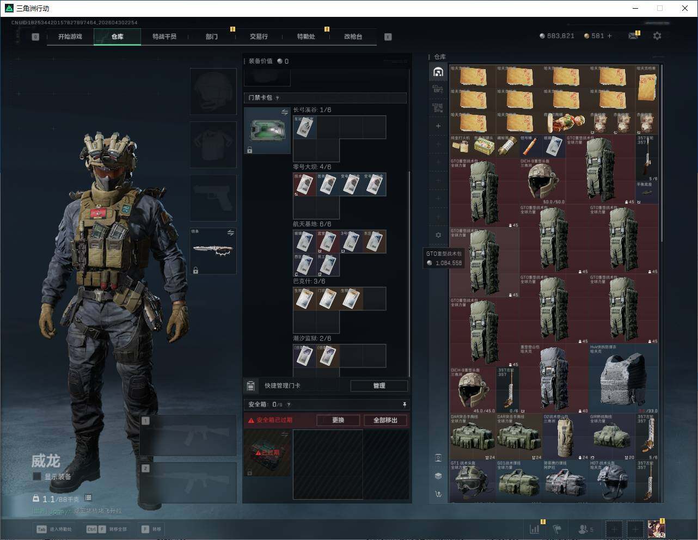698x540 pixels.
Task: Click the empty pistol slot
Action: point(213,198)
